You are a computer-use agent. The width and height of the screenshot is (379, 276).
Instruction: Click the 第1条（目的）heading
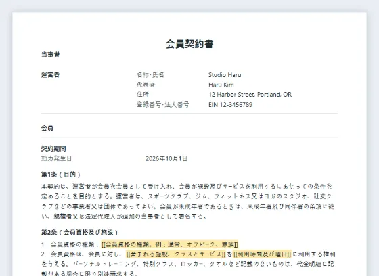61,175
